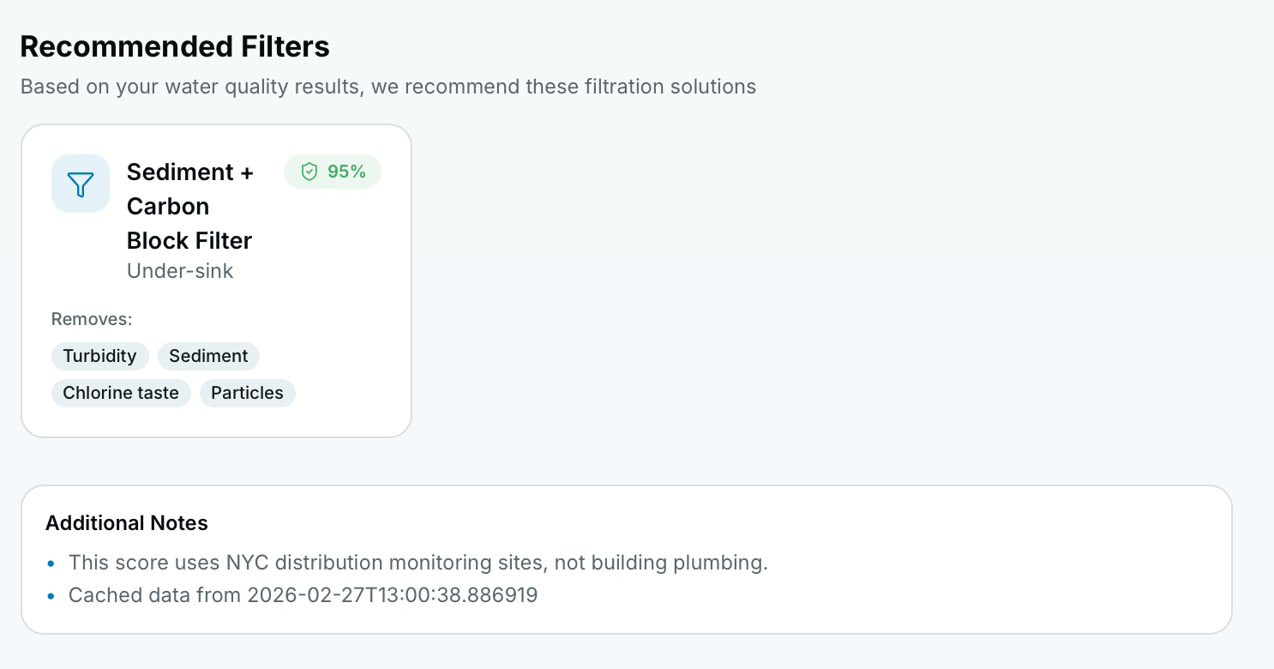Click the bullet beside the NYC monitoring note
Image resolution: width=1274 pixels, height=669 pixels.
click(x=51, y=564)
